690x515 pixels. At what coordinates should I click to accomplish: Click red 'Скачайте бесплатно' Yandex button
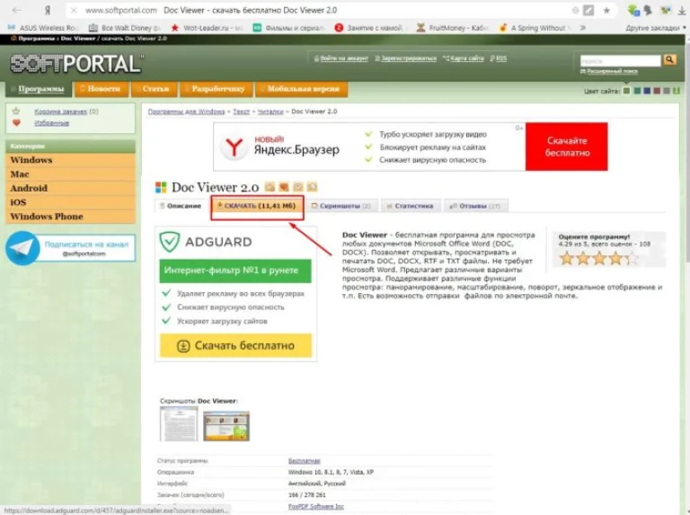567,147
